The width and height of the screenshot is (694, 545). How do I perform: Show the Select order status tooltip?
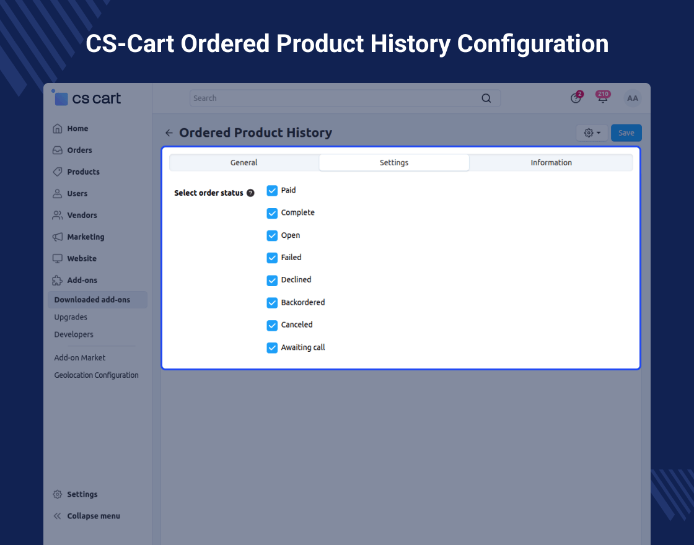250,193
